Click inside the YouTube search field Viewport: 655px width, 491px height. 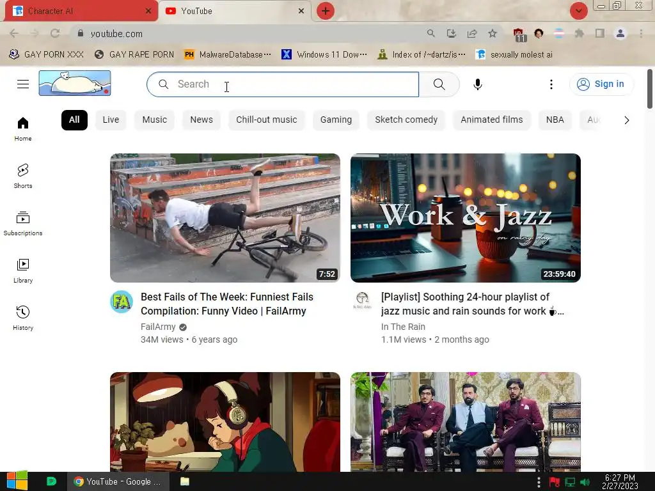283,84
